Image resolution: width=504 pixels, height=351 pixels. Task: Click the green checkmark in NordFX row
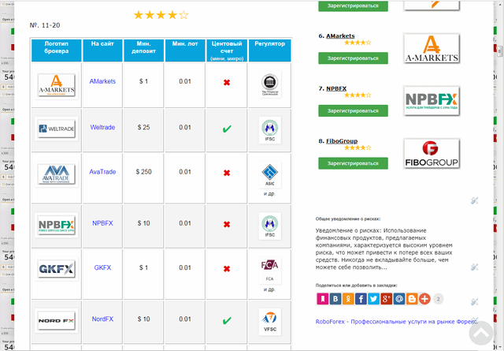coord(227,320)
